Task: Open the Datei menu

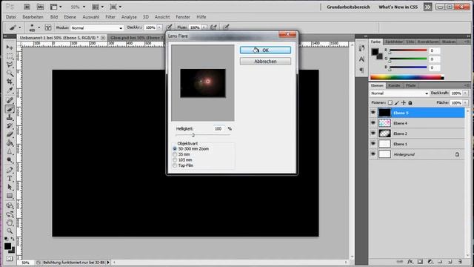Action: (x=11, y=17)
